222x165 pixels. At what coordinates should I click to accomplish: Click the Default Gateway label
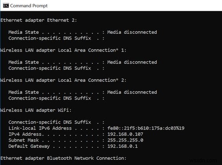pos(29,146)
